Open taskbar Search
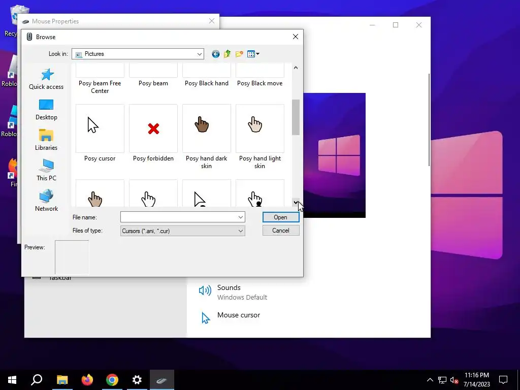 coord(37,380)
